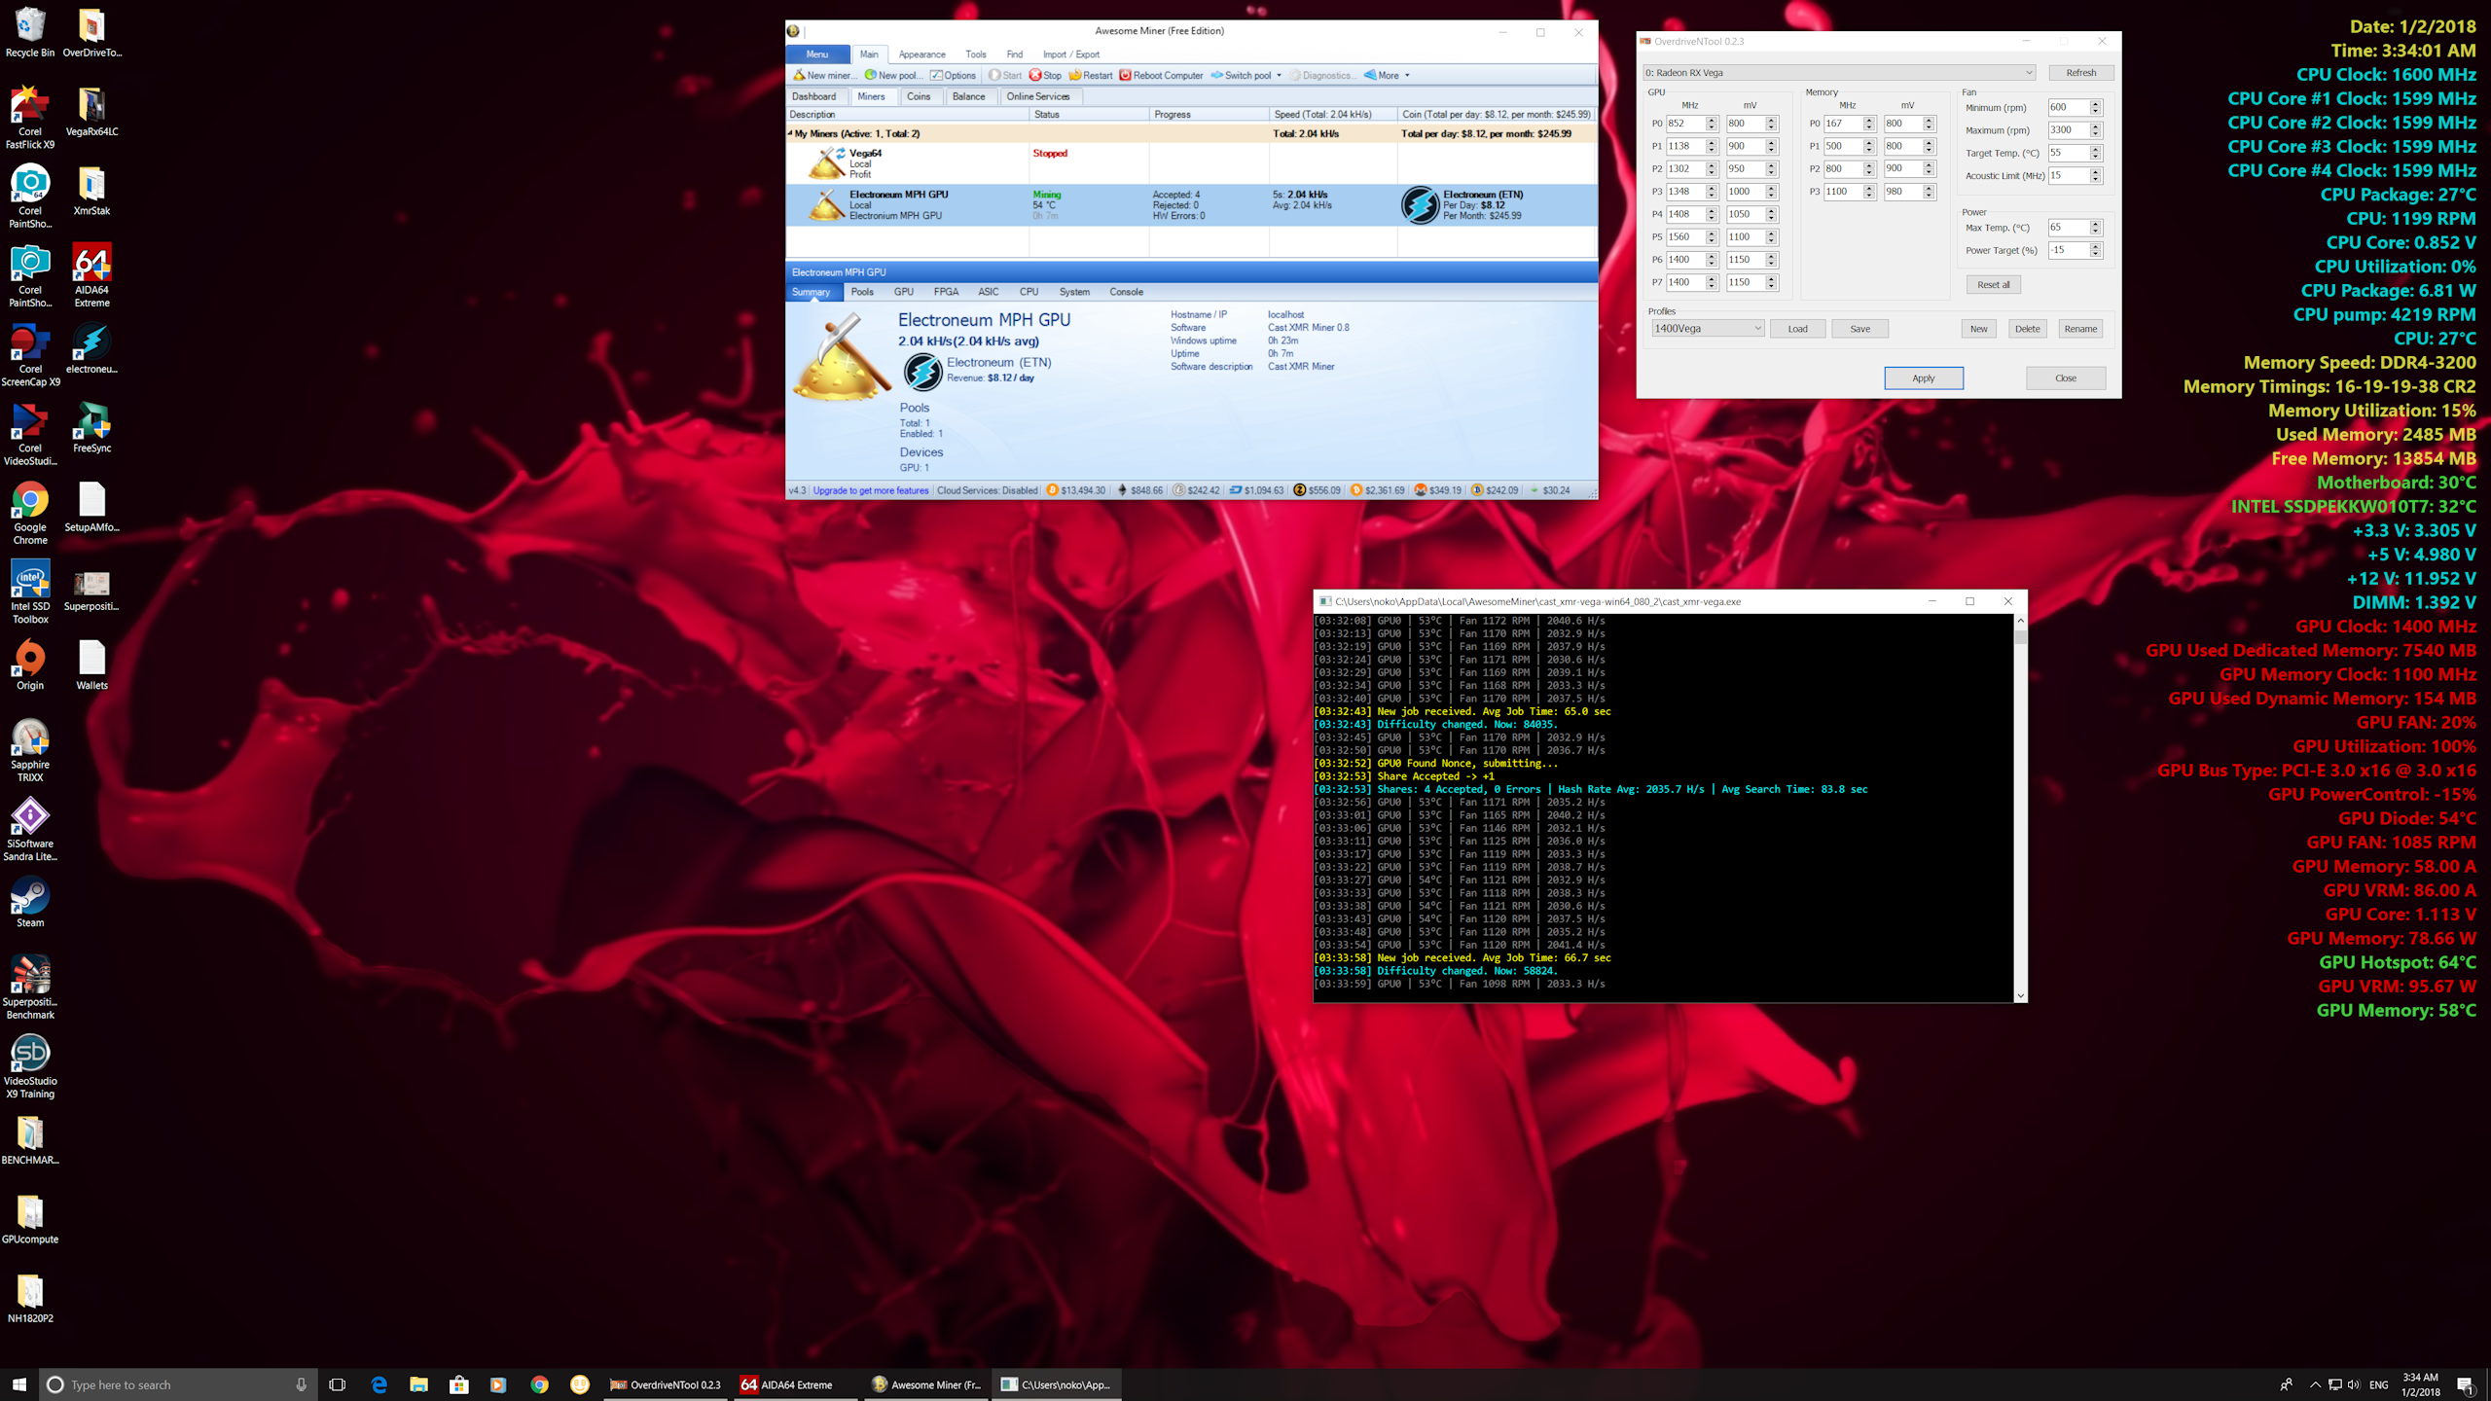Click the Memory P3 MHz field showing 1100
The height and width of the screenshot is (1401, 2491).
pyautogui.click(x=1842, y=192)
